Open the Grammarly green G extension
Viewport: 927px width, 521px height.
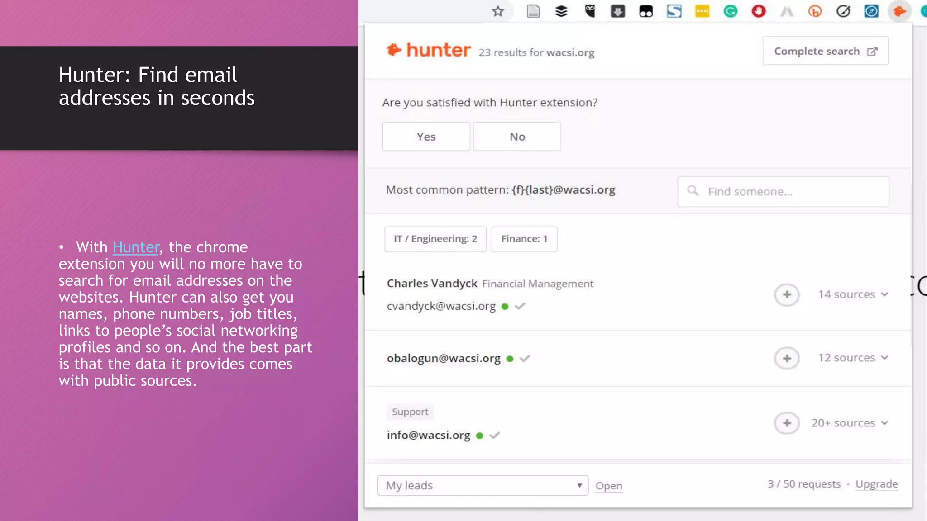(731, 11)
